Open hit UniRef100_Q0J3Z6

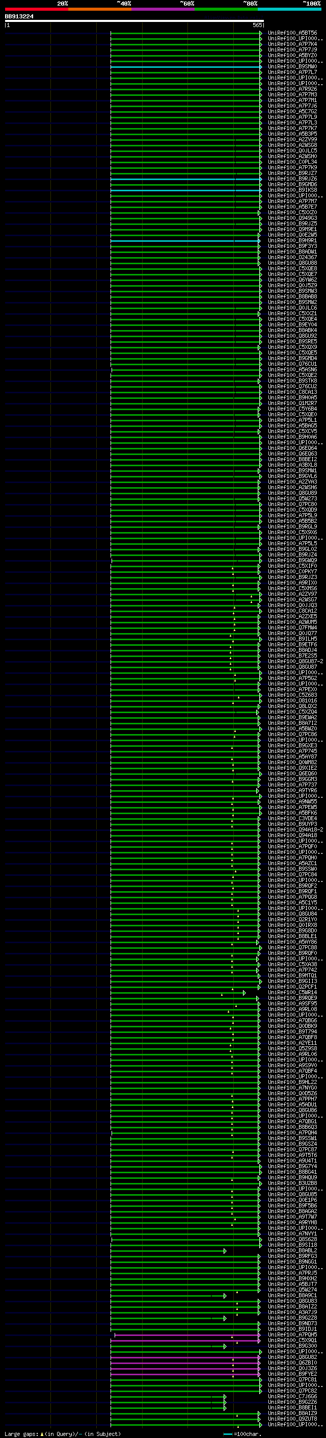click(292, 1369)
